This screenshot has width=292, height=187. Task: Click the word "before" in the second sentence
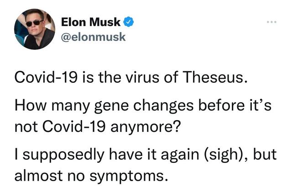pyautogui.click(x=221, y=105)
